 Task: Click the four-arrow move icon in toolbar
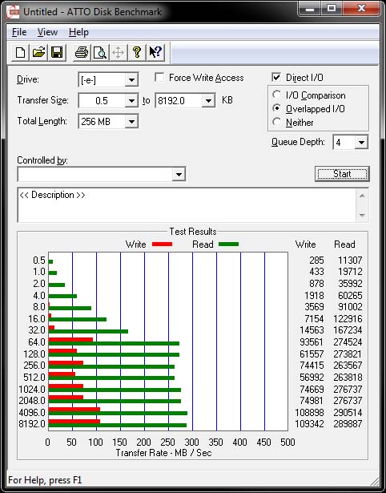118,52
